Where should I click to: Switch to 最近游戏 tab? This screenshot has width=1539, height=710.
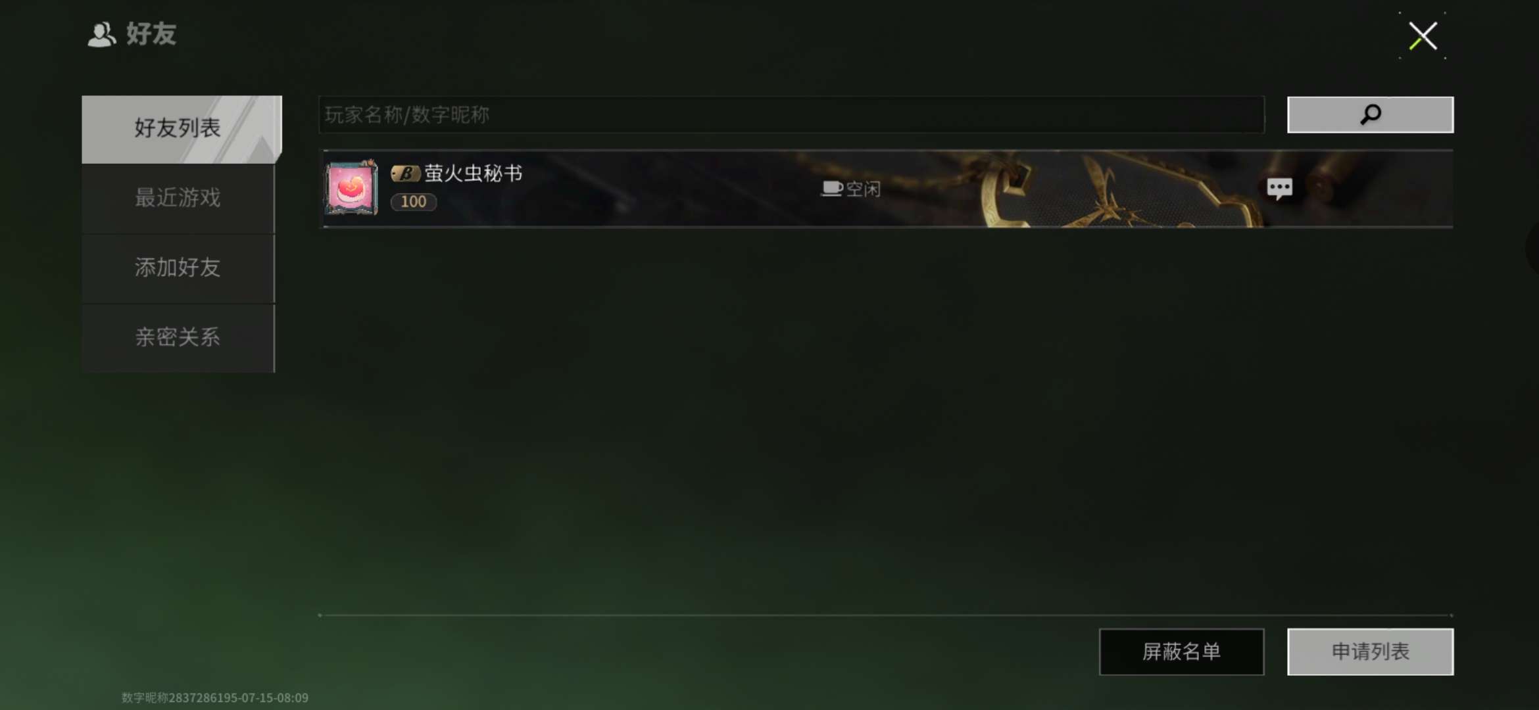coord(178,198)
